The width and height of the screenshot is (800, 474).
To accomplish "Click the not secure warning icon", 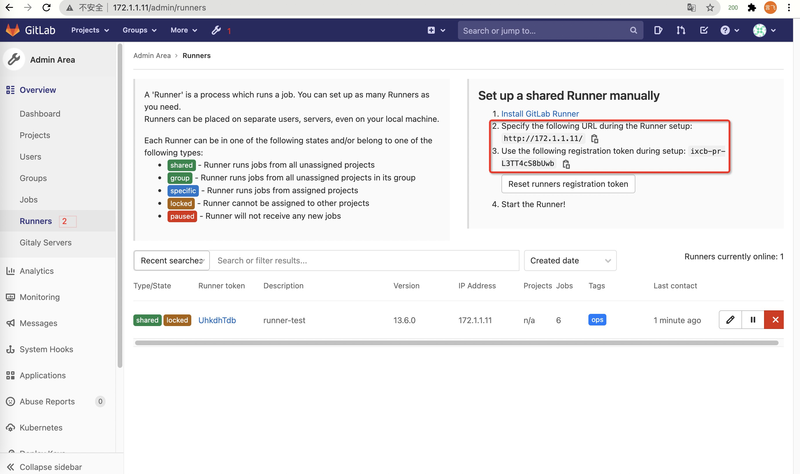I will pyautogui.click(x=70, y=8).
